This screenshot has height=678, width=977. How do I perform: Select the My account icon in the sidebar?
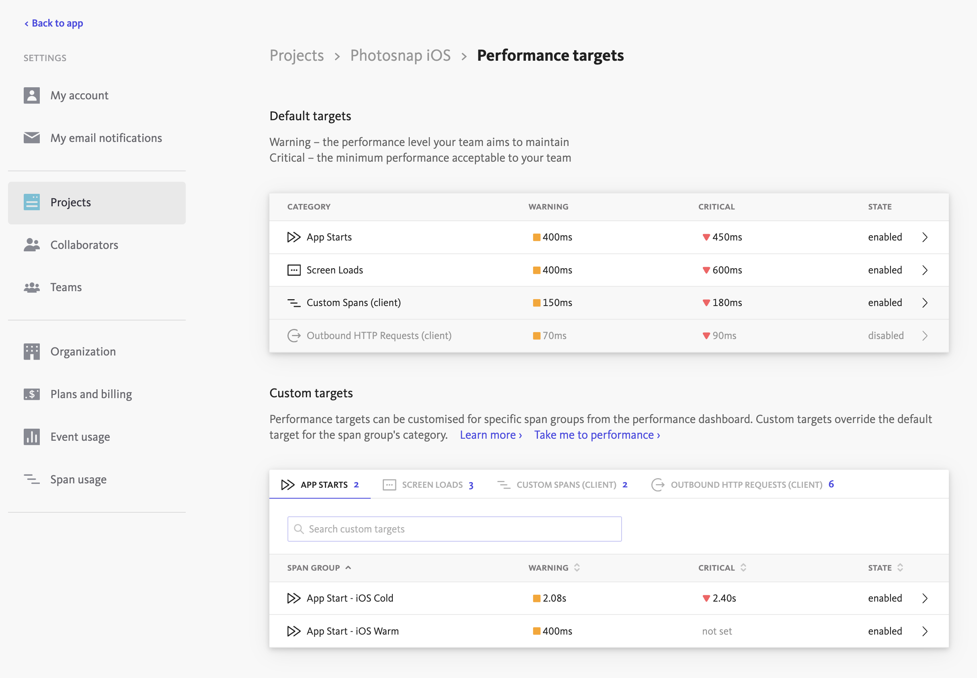tap(32, 95)
